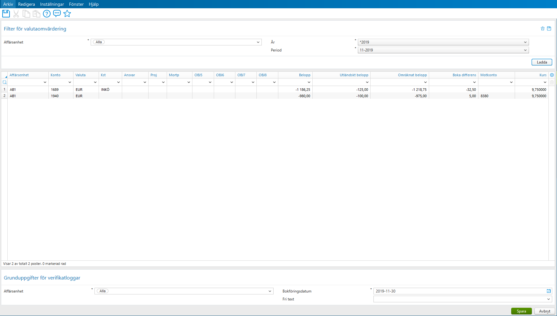The image size is (557, 316).
Task: Click the star favorites icon
Action: coord(67,13)
